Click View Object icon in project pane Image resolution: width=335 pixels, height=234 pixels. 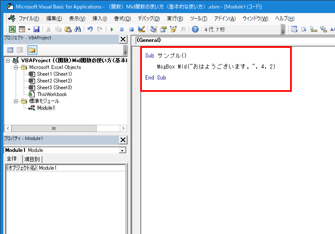point(19,50)
